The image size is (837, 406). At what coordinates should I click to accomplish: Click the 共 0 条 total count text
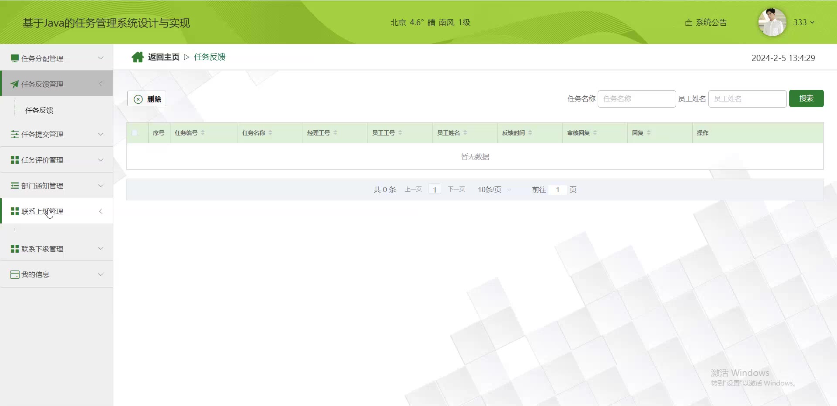click(x=385, y=189)
